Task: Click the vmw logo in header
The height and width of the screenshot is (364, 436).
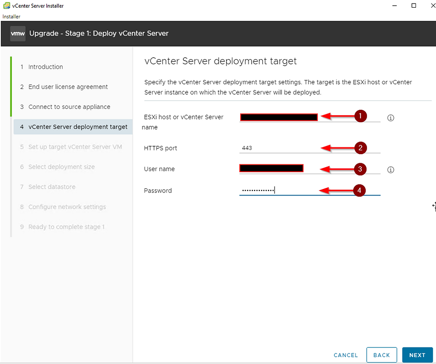Action: 18,34
